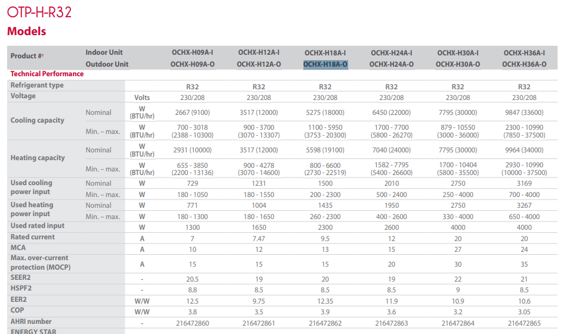Screen dimensions: 564x334
Task: Click the 5275 (18000) nominal cooling value
Action: [x=325, y=113]
